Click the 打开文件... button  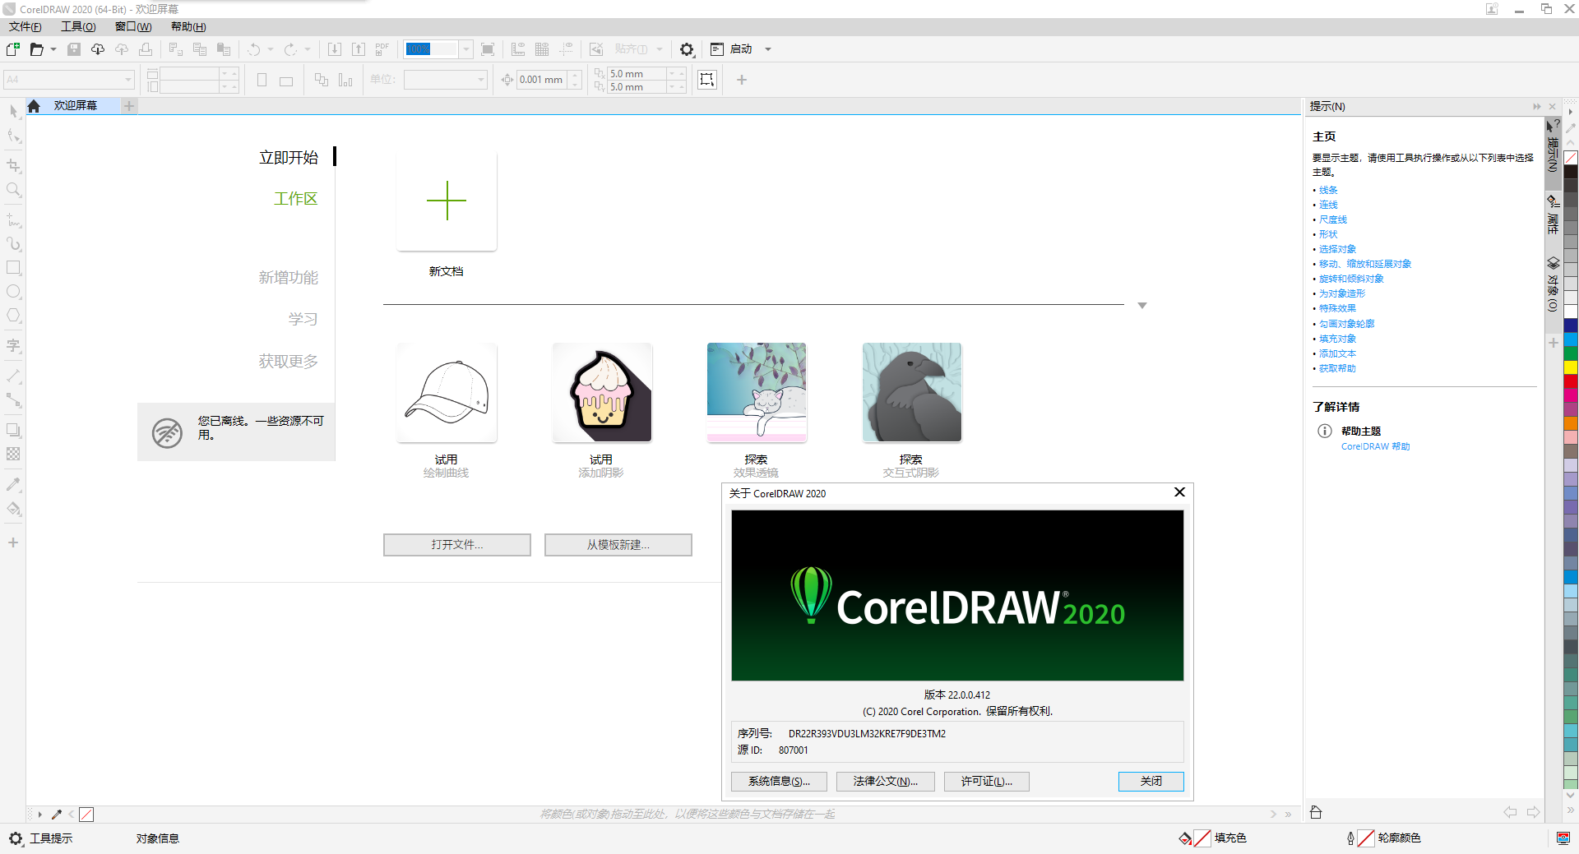point(457,545)
